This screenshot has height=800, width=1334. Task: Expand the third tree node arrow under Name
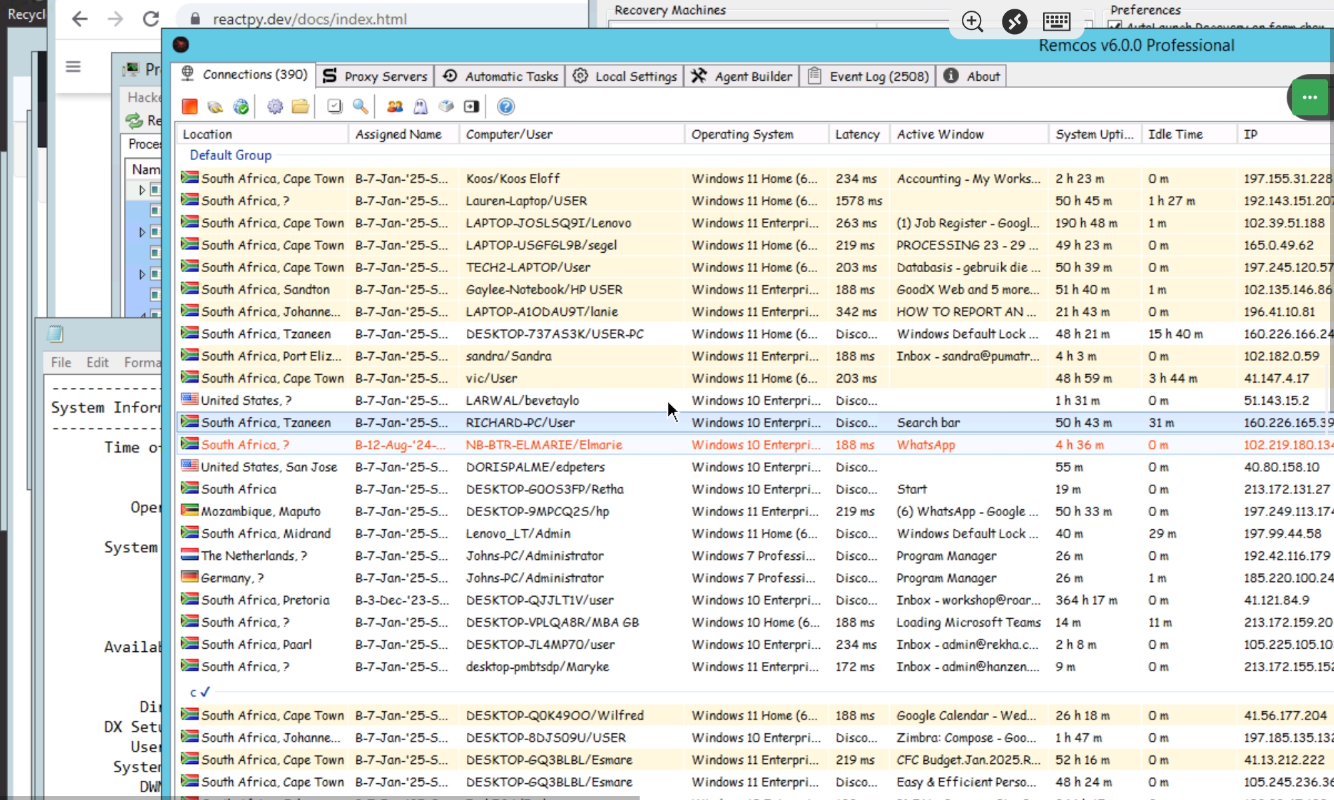click(x=142, y=274)
